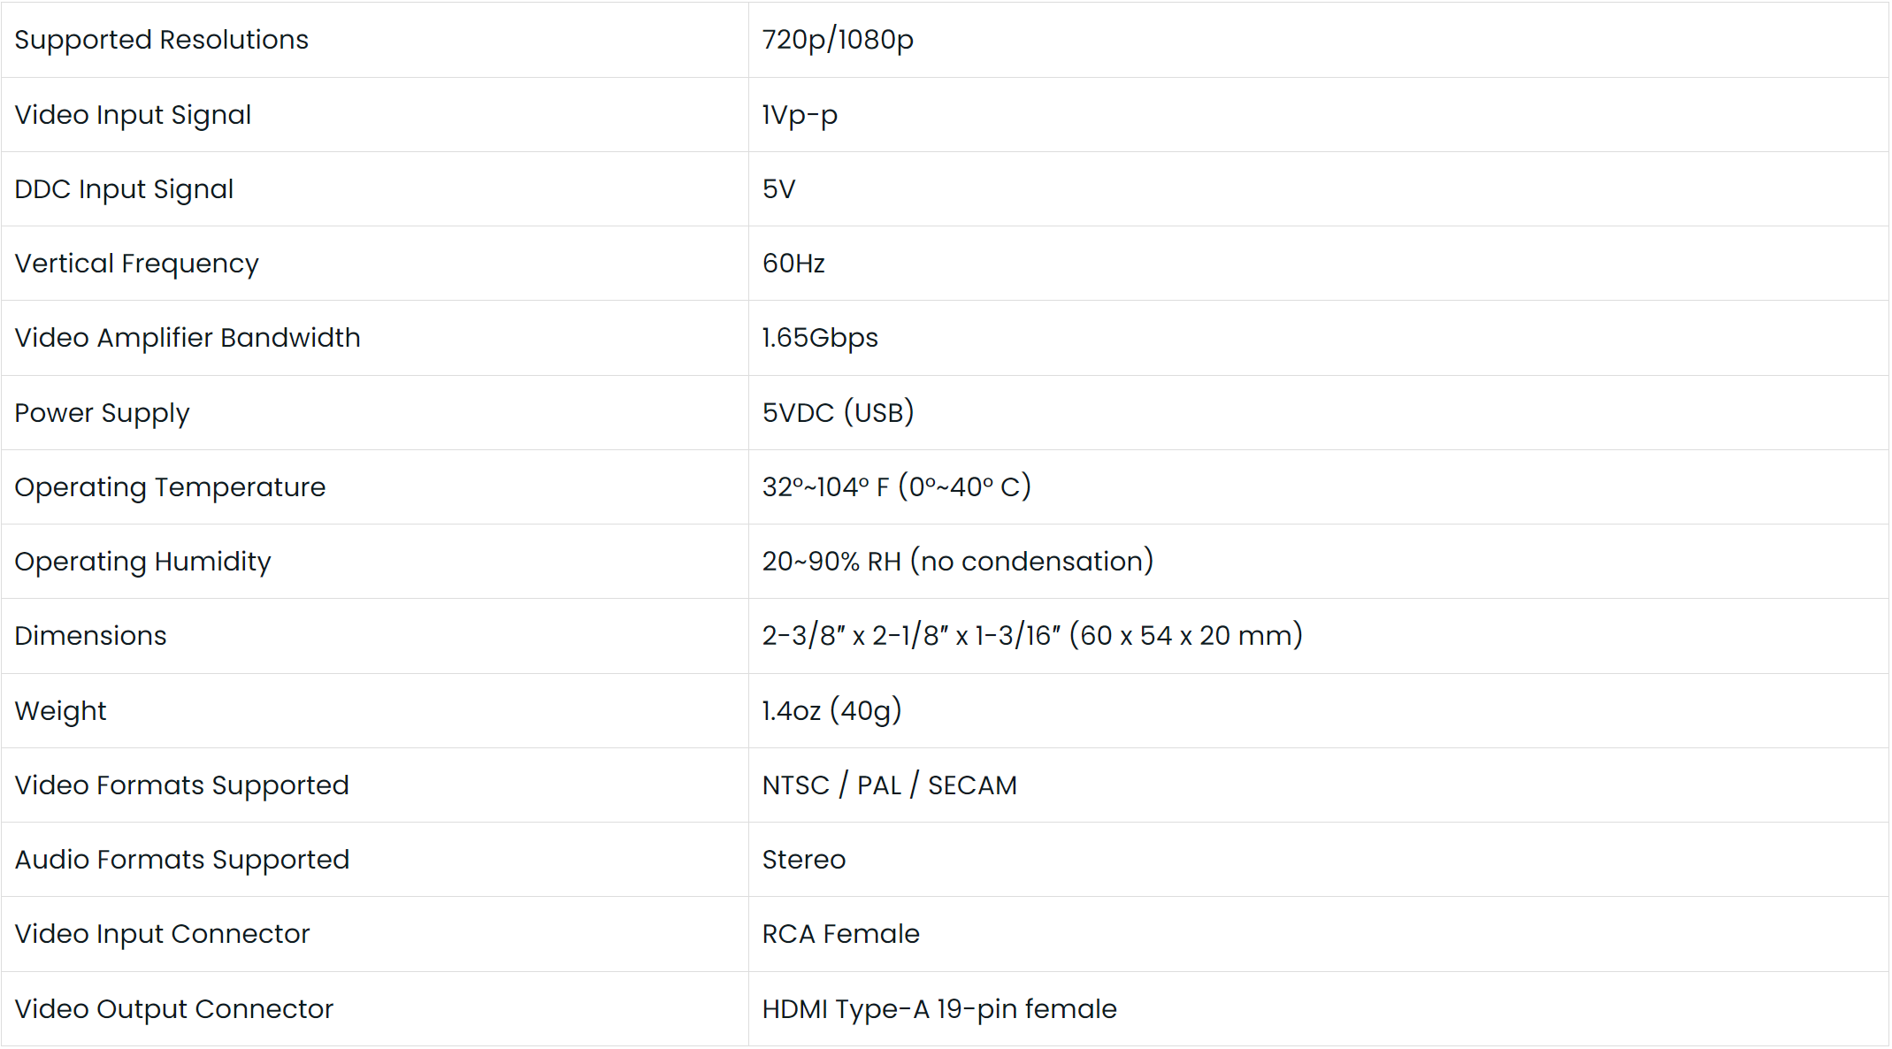Click the Video Amplifier Bandwidth label

(x=187, y=338)
